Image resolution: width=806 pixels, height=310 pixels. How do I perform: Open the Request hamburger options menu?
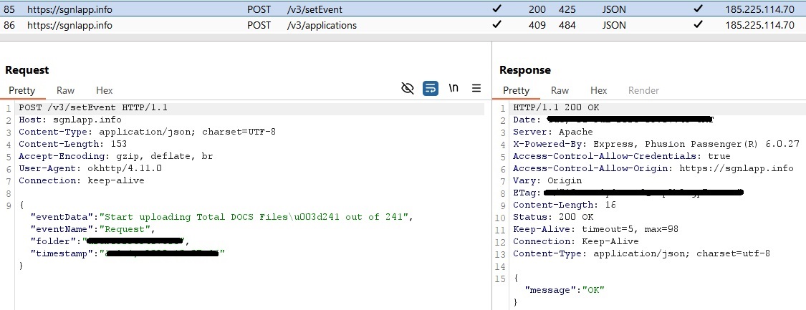(x=476, y=88)
